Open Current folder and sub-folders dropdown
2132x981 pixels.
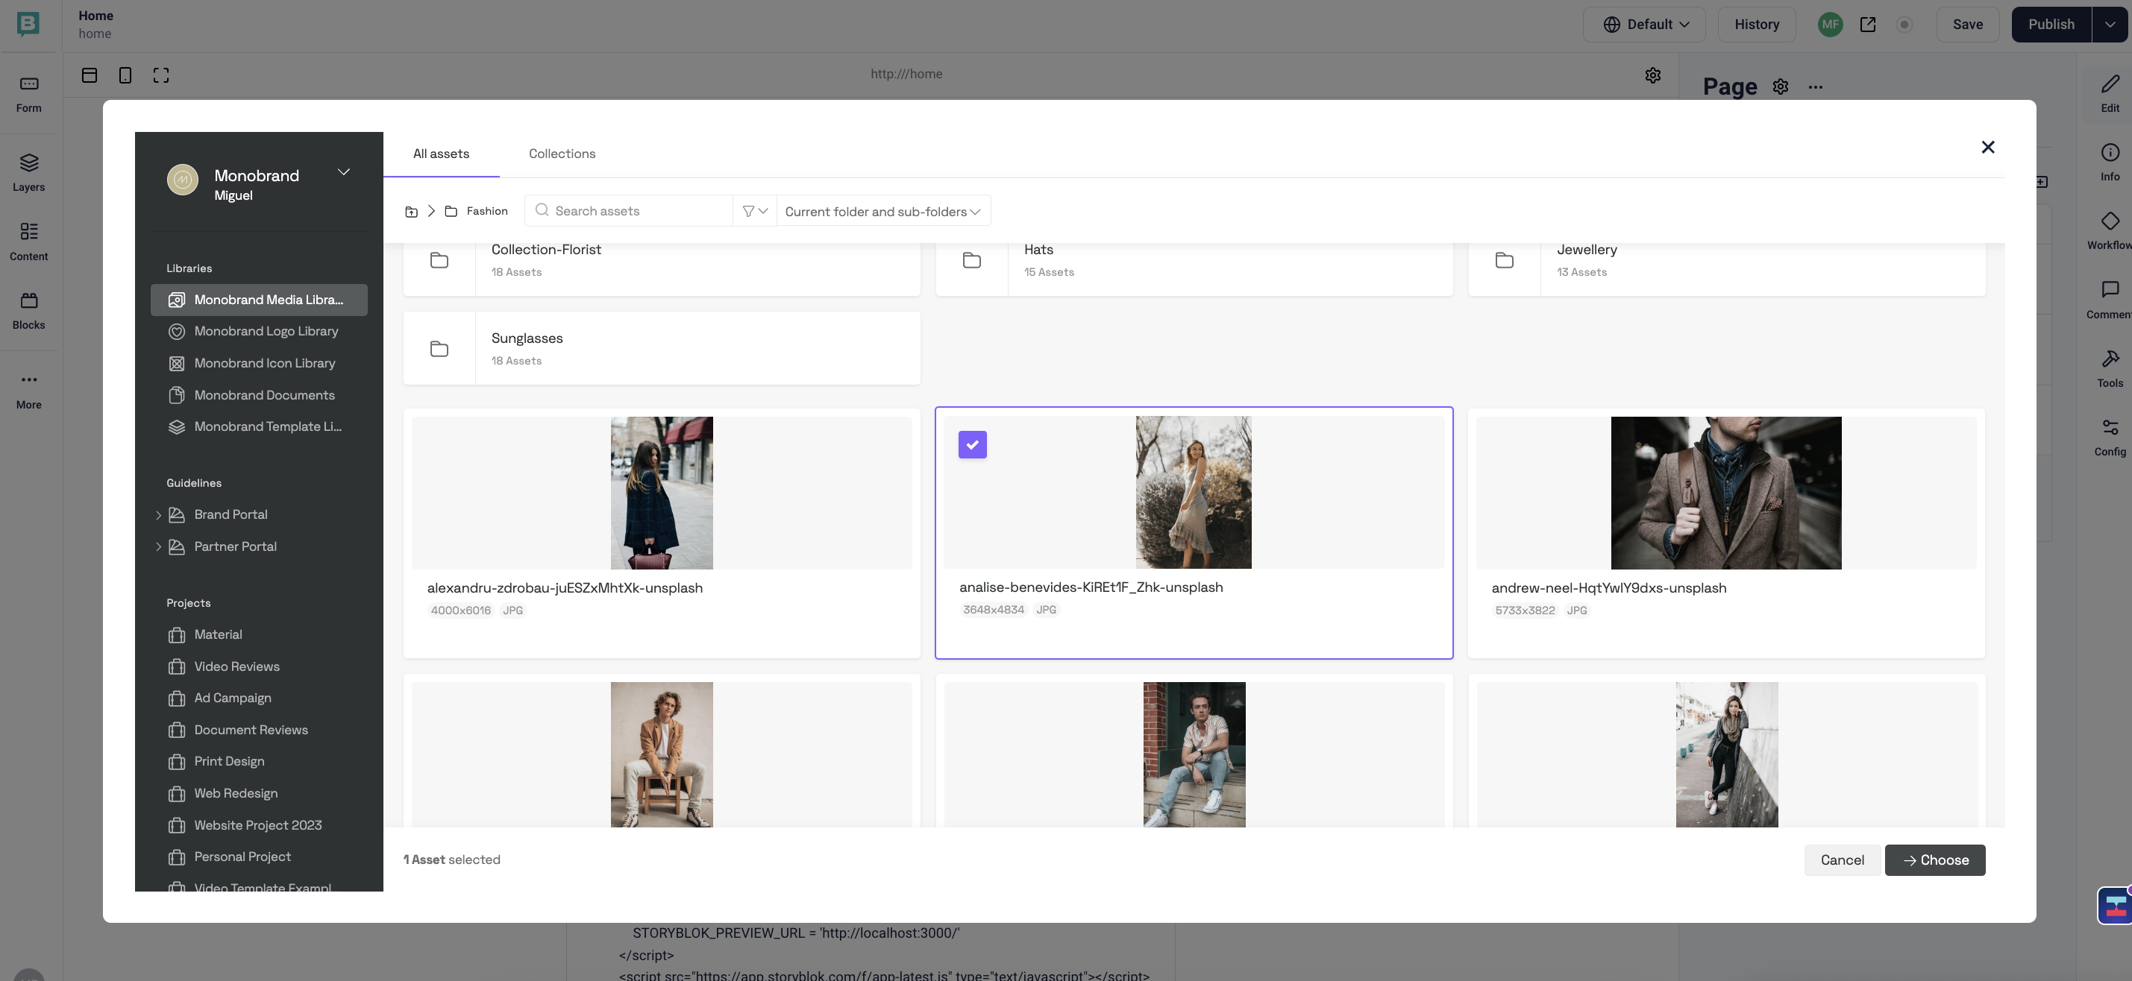coord(883,212)
